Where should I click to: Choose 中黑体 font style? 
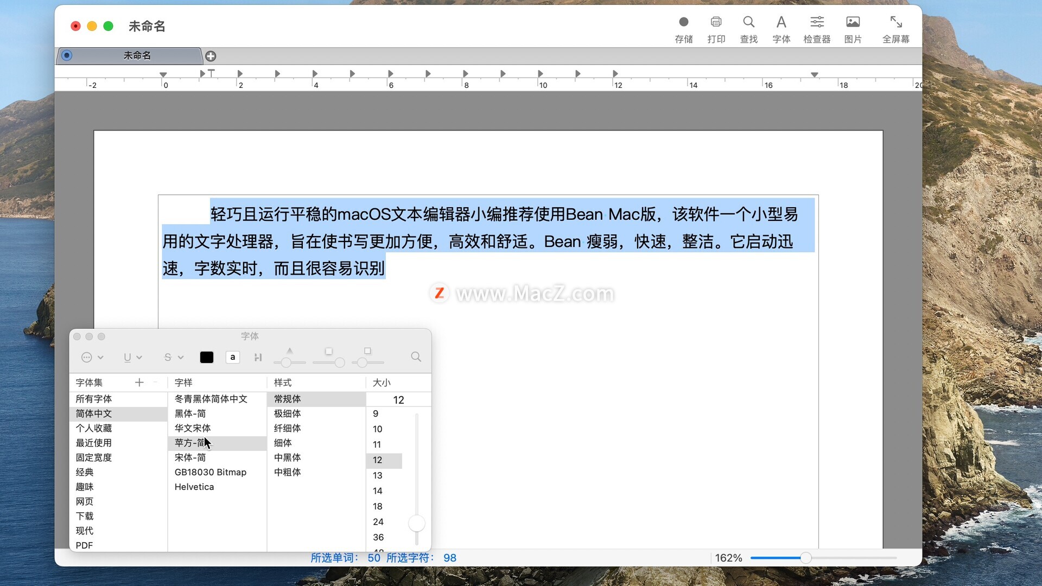pos(287,457)
